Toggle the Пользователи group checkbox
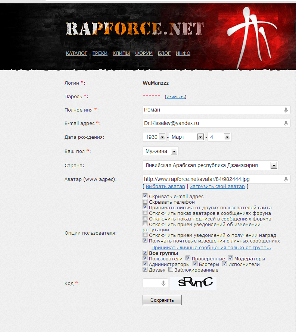 coord(145,258)
